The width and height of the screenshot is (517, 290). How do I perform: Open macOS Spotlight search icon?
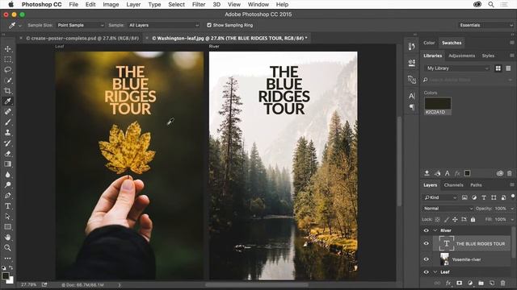(491, 5)
